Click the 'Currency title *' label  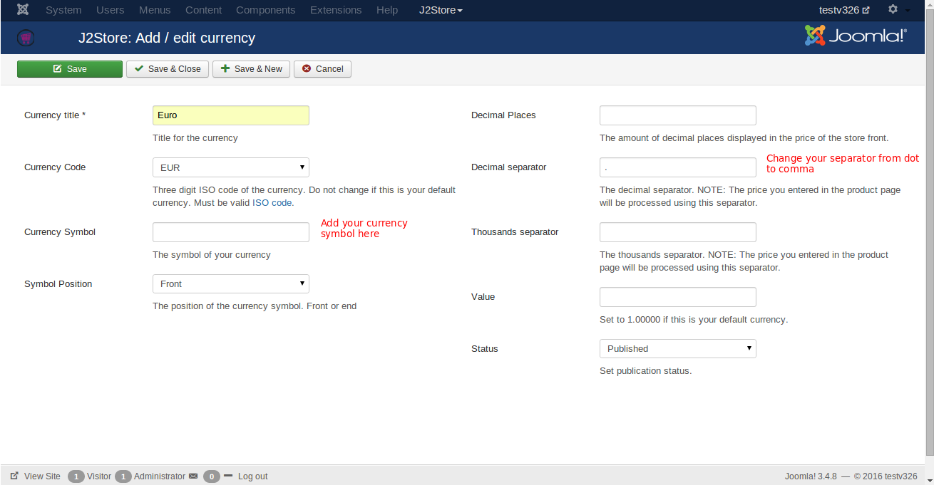point(55,115)
